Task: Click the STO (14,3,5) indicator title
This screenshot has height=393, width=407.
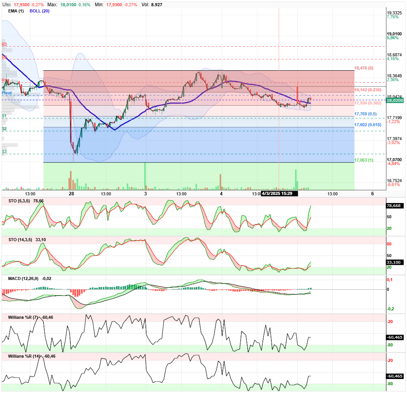Action: click(x=20, y=240)
